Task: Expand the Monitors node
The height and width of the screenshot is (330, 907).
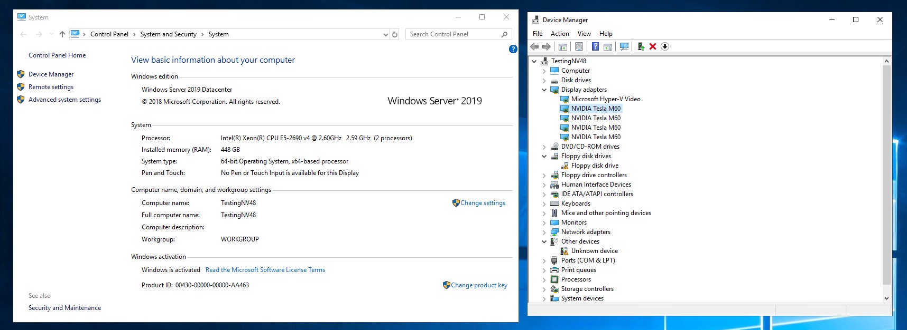Action: click(544, 223)
